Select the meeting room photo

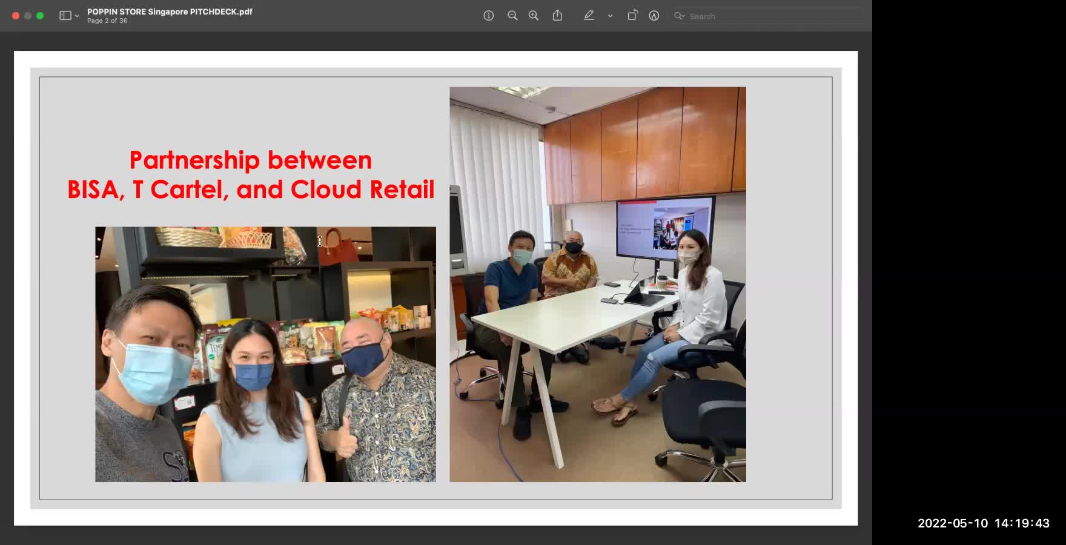coord(598,285)
